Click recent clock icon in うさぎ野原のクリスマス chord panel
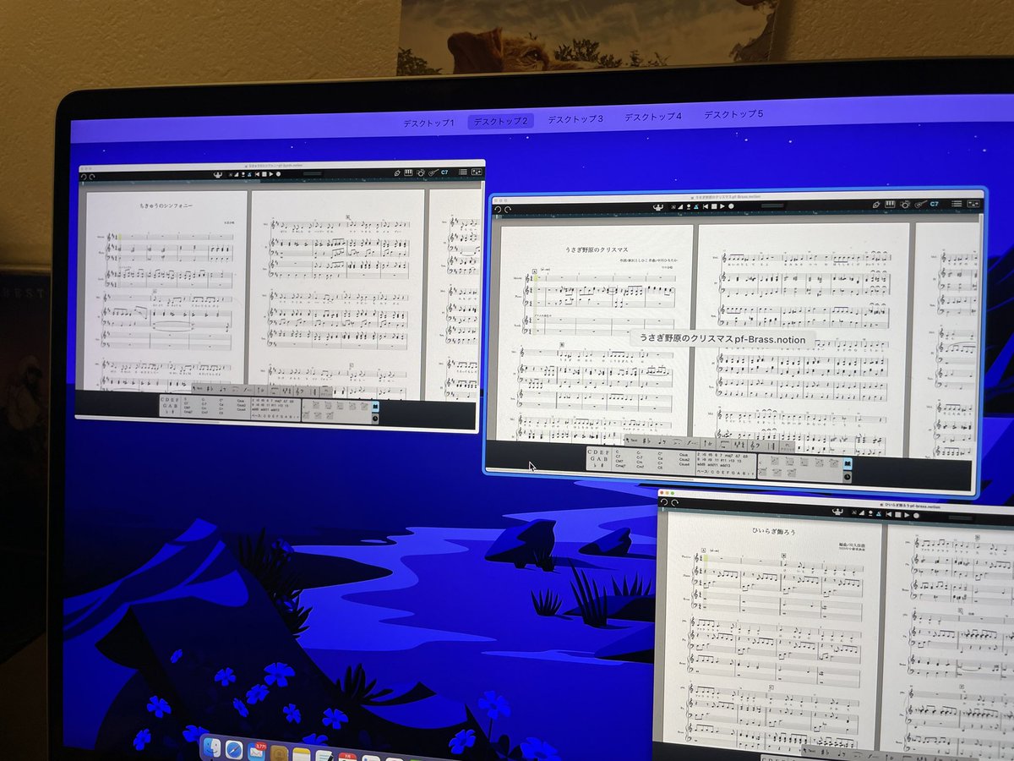Viewport: 1014px width, 761px height. tap(848, 477)
